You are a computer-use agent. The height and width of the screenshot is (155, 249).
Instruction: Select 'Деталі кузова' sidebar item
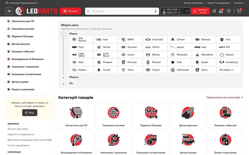[20, 82]
